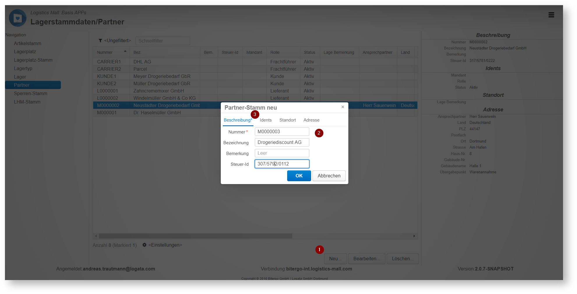Select the CARRIER2 row
Viewport: 577px width, 294px height.
point(255,69)
